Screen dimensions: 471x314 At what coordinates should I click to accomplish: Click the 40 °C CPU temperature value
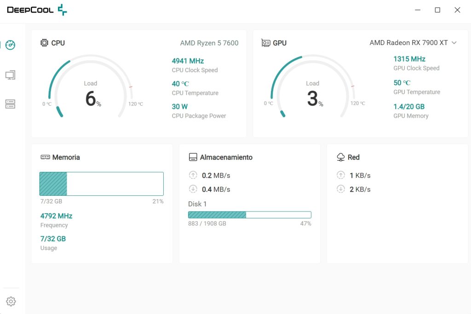180,84
